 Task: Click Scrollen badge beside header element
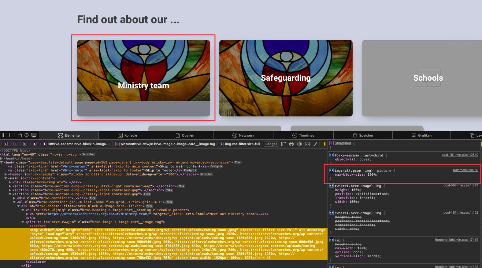pos(206,174)
